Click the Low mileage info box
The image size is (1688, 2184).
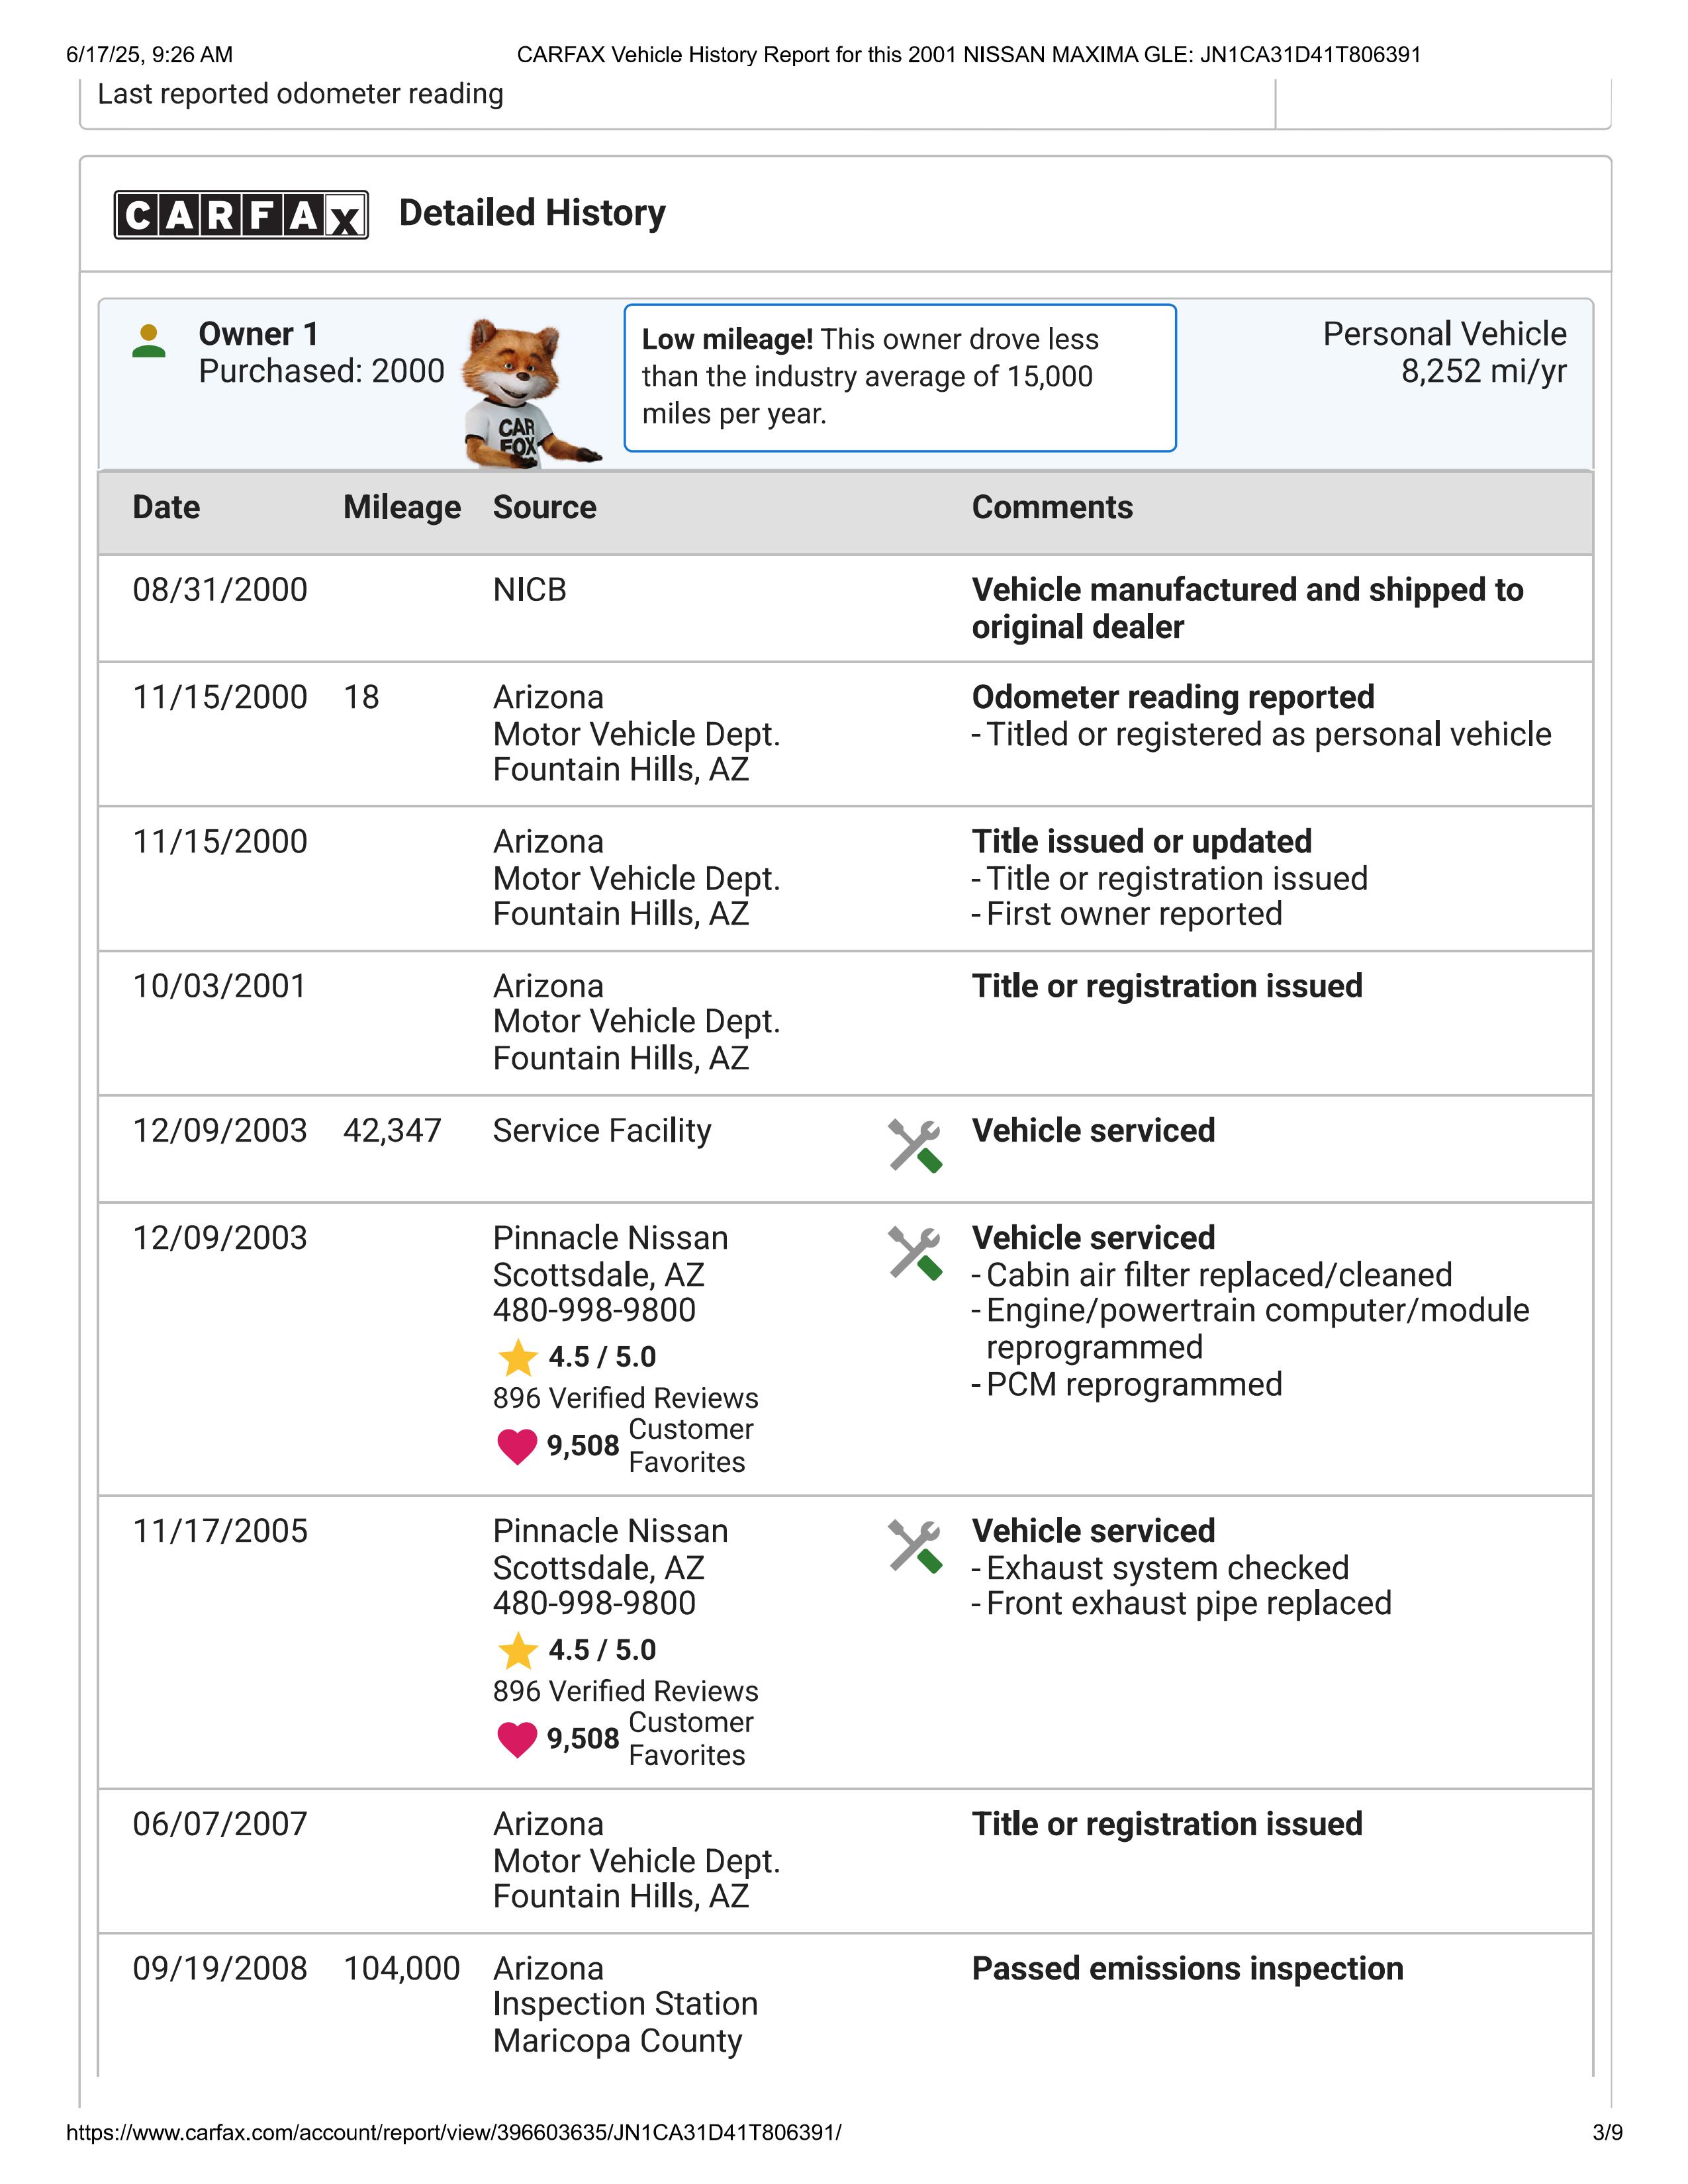coord(899,377)
